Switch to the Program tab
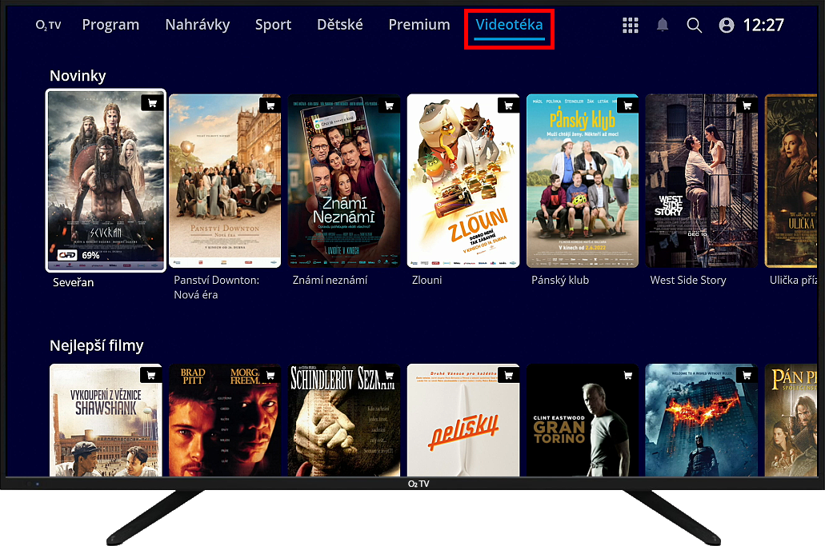Screen dimensions: 825x546 (110, 25)
